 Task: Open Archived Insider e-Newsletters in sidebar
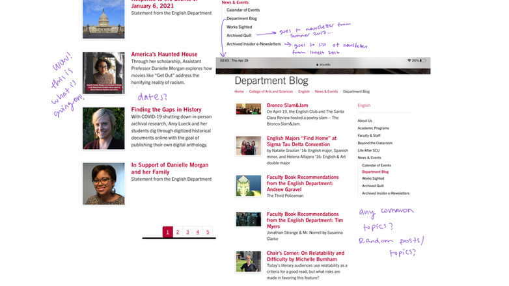tap(385, 193)
